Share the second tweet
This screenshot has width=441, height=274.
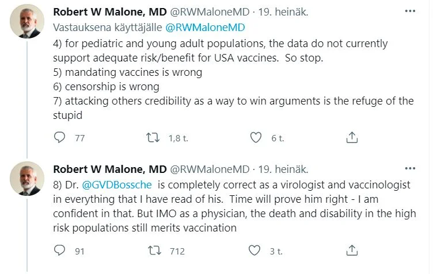click(x=352, y=250)
